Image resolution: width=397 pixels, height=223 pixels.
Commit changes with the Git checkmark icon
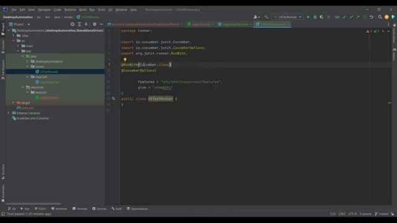(x=351, y=17)
